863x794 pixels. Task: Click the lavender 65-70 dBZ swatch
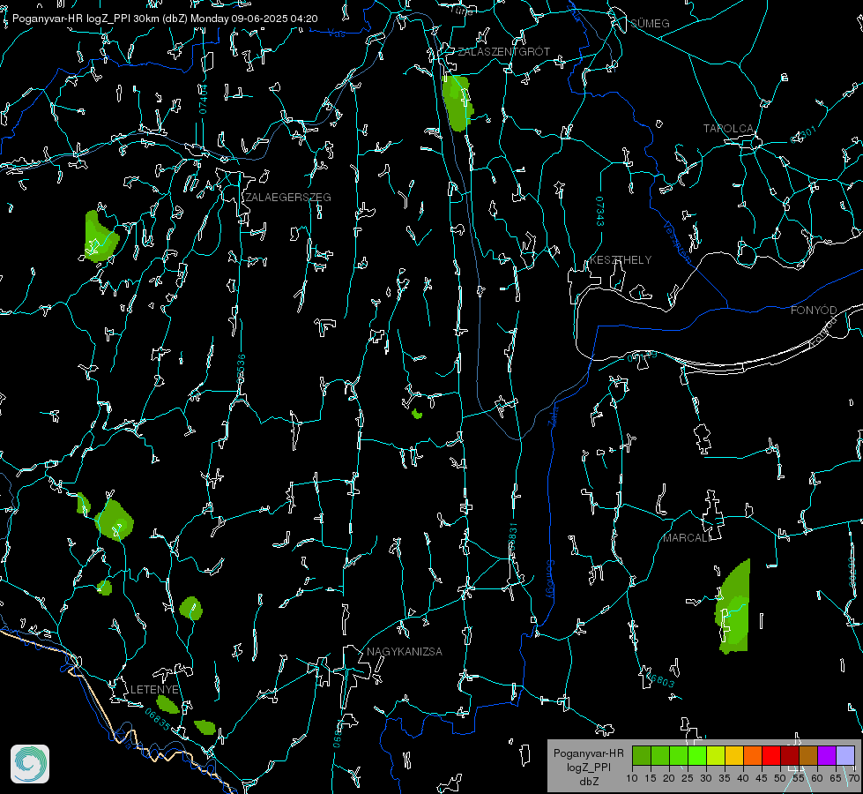pyautogui.click(x=844, y=755)
